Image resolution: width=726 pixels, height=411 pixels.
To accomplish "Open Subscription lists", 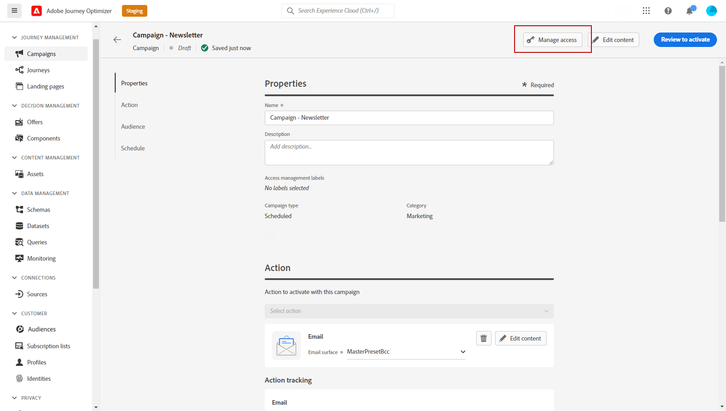I will tap(48, 346).
